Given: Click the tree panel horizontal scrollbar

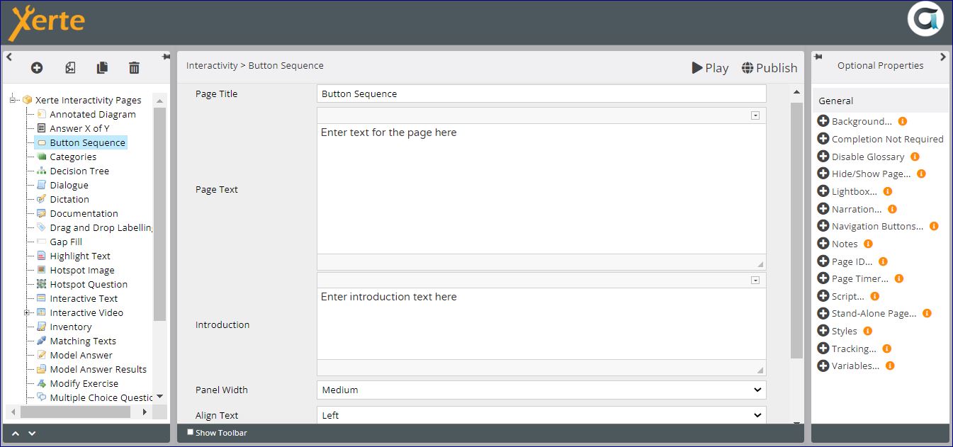Looking at the screenshot, I should pos(71,412).
